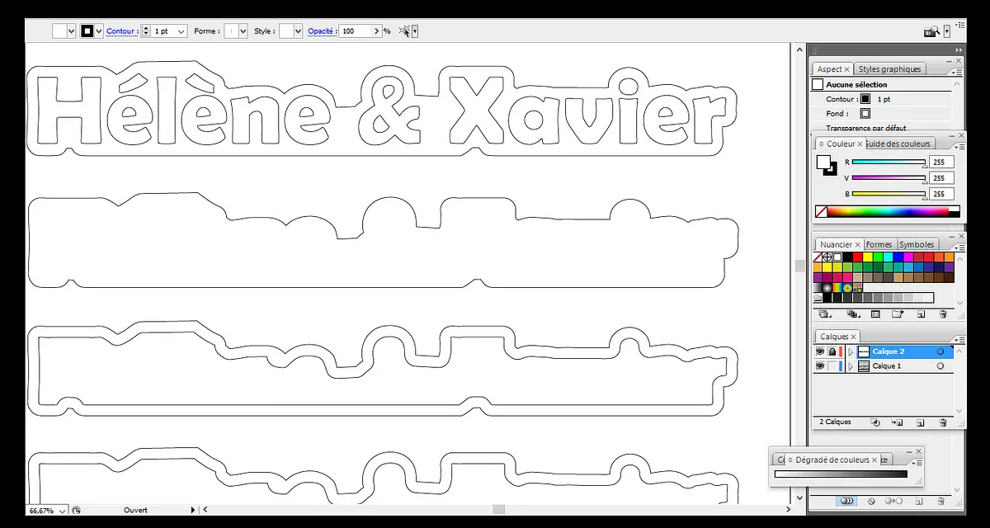This screenshot has height=528, width=990.
Task: Click the make clipping mask icon in Calques
Action: [x=875, y=422]
